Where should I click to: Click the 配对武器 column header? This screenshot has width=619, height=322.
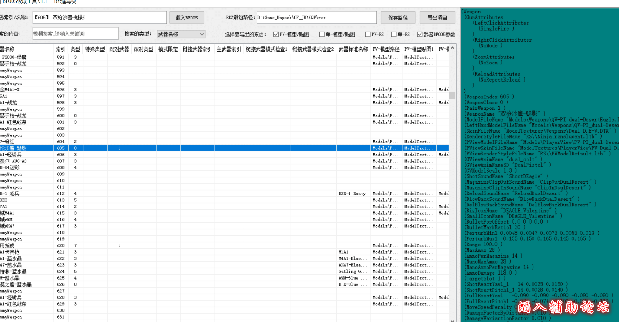click(x=119, y=49)
